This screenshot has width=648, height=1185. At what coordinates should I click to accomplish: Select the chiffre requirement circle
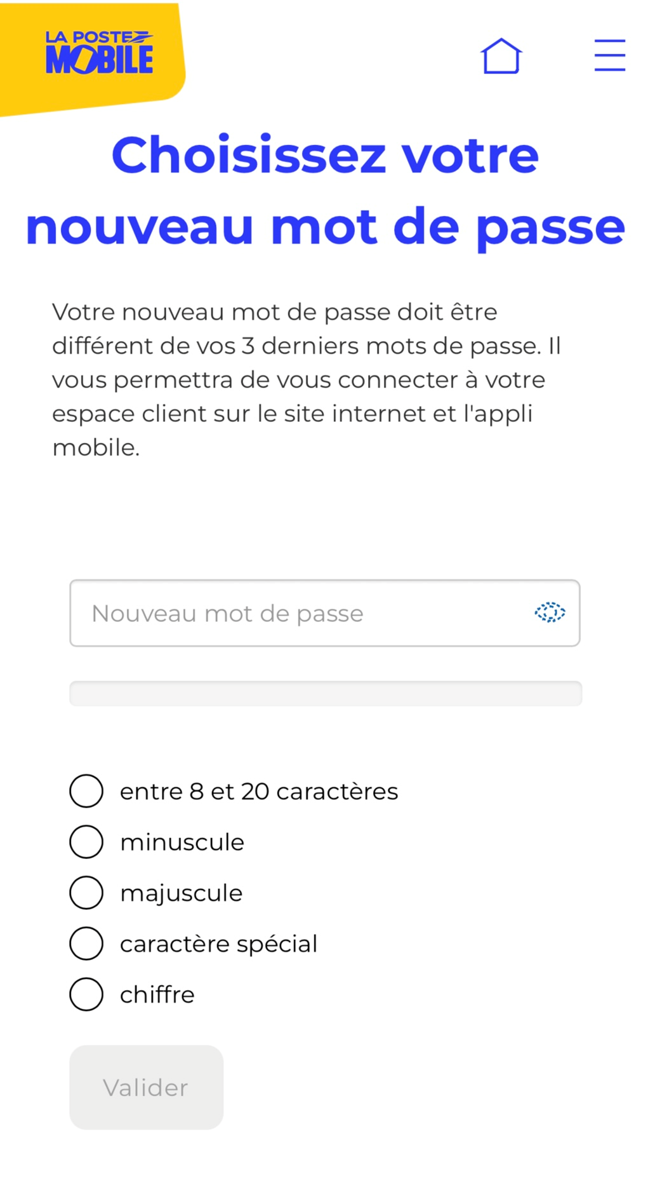click(x=86, y=994)
